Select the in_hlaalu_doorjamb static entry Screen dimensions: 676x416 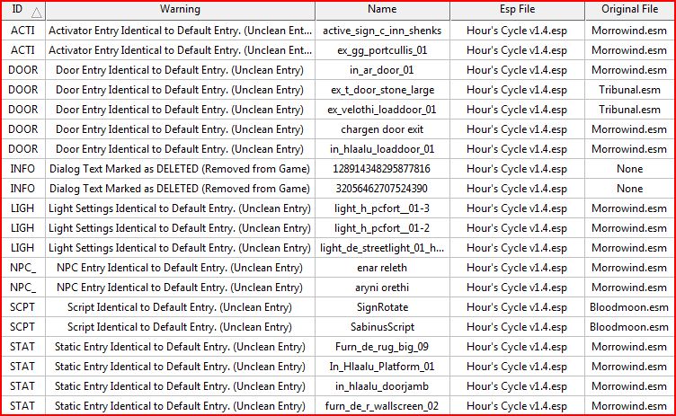[382, 386]
